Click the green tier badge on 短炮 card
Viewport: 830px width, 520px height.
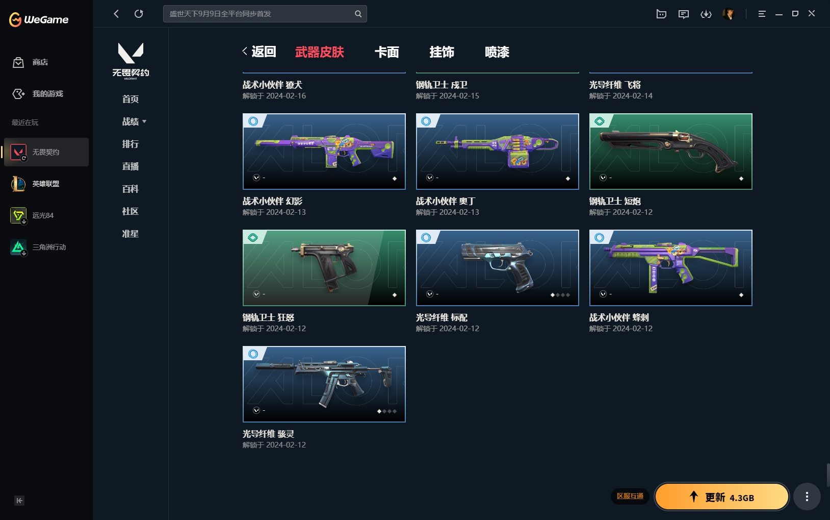click(600, 121)
